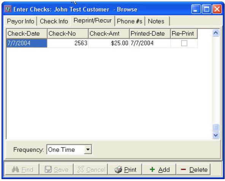Click the Check-Amt column header
The height and width of the screenshot is (181, 225).
point(109,34)
